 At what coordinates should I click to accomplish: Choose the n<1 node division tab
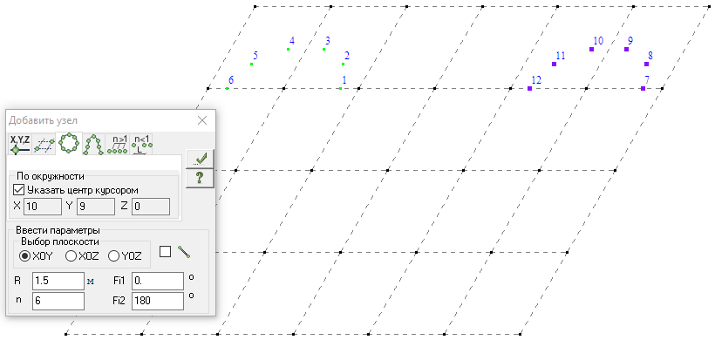click(141, 145)
